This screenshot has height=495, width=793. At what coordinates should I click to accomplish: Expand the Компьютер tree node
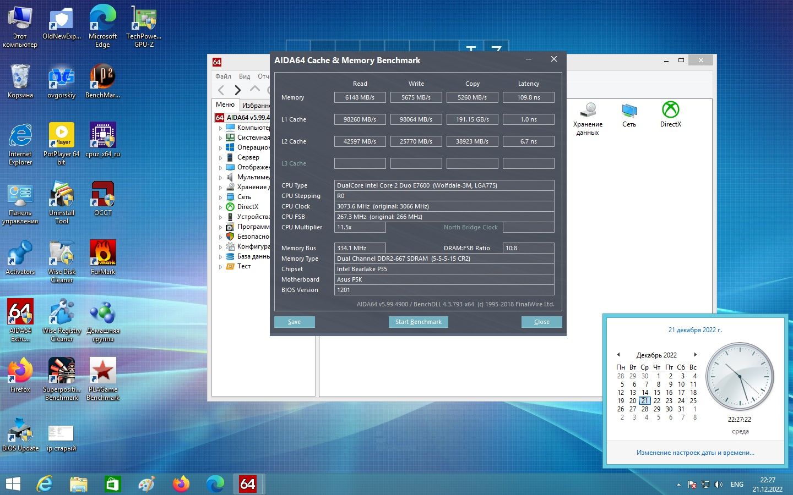(x=221, y=128)
